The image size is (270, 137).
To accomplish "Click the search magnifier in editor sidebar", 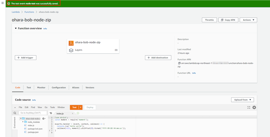I will 15,113.
